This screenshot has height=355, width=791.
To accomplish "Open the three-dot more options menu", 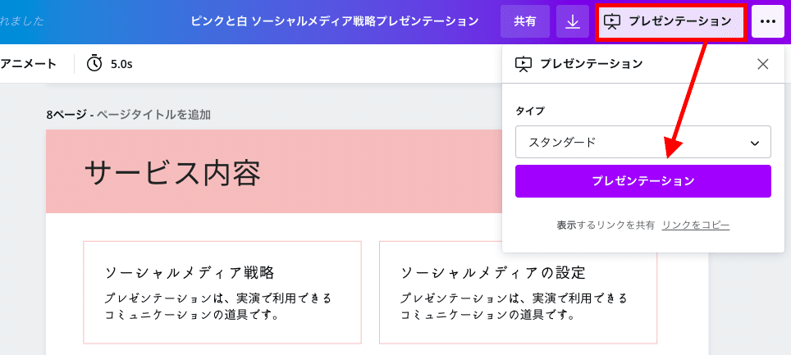I will click(x=768, y=21).
